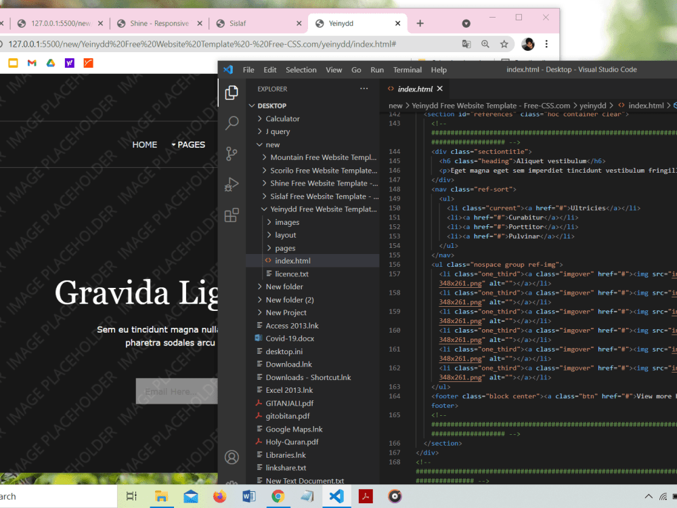Open Chrome's three-dot menu

pos(546,44)
